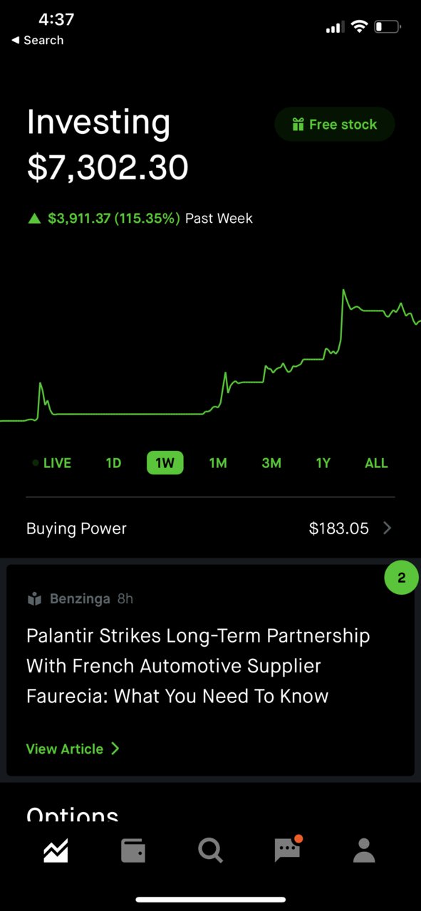Open the Buying Power row
421x911 pixels.
210,528
